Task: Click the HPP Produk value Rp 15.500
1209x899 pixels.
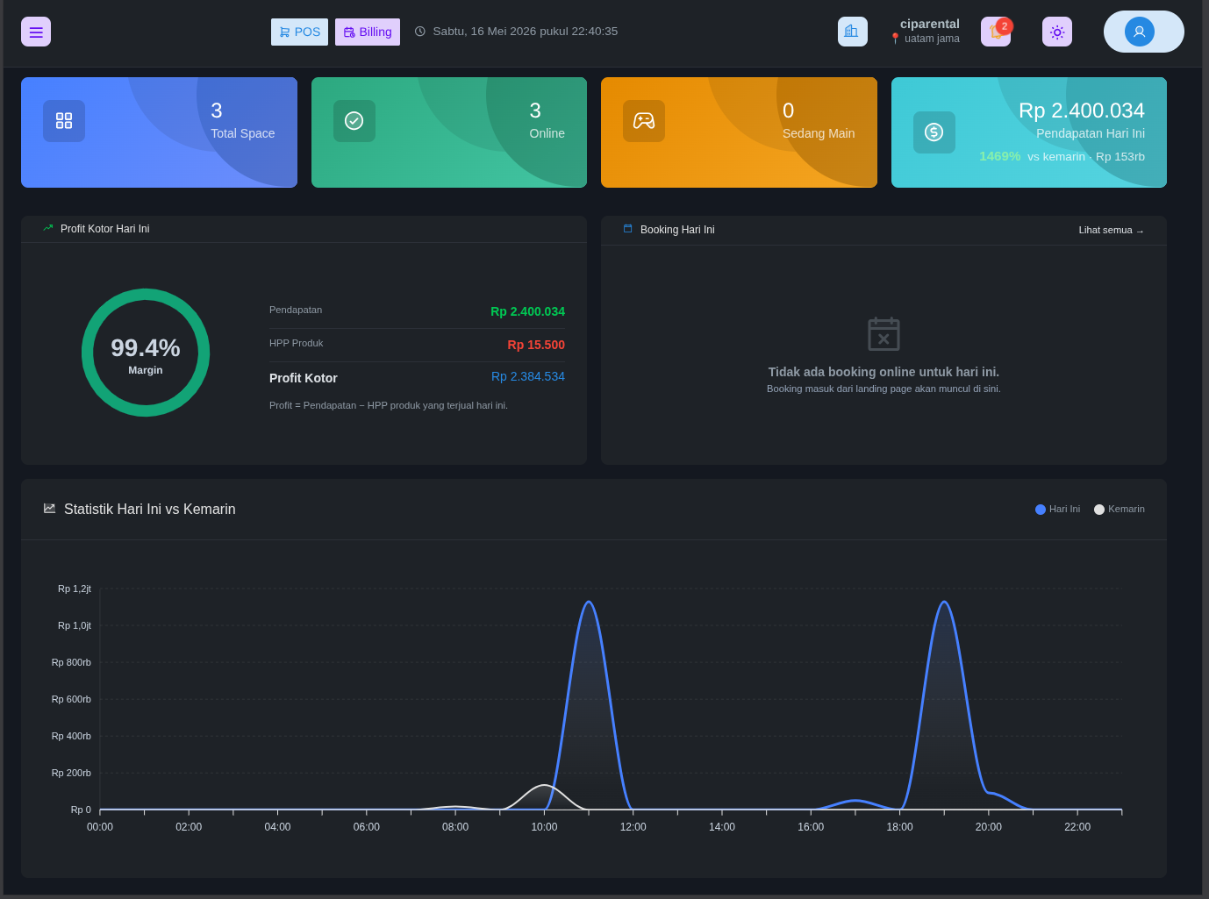Action: click(536, 345)
